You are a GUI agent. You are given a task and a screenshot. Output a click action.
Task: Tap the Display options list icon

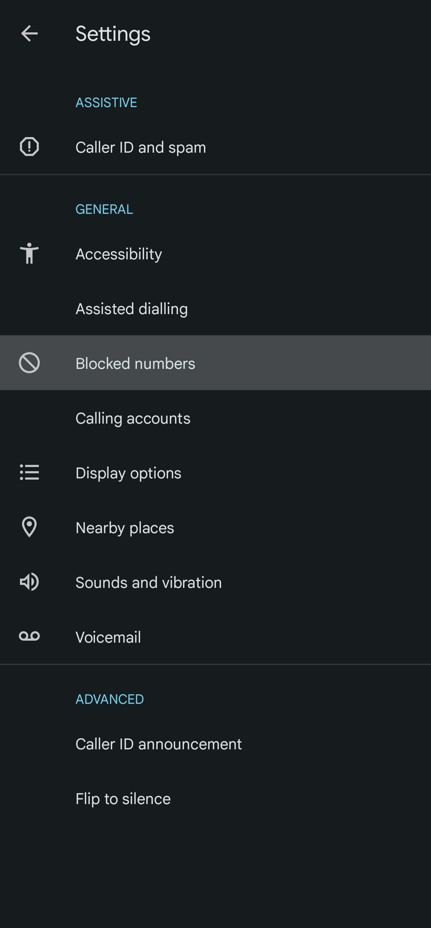tap(29, 472)
